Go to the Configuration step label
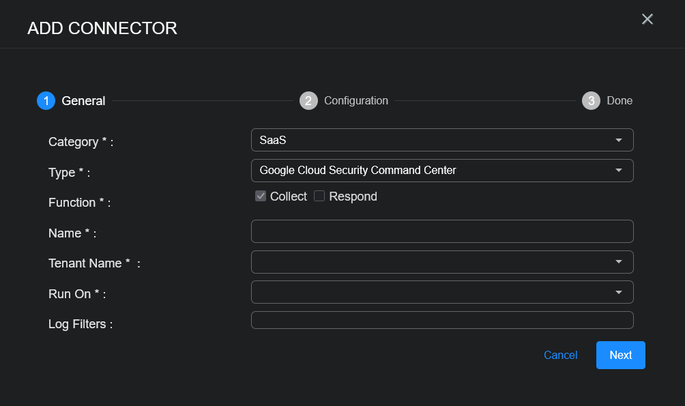The width and height of the screenshot is (685, 406). click(355, 101)
